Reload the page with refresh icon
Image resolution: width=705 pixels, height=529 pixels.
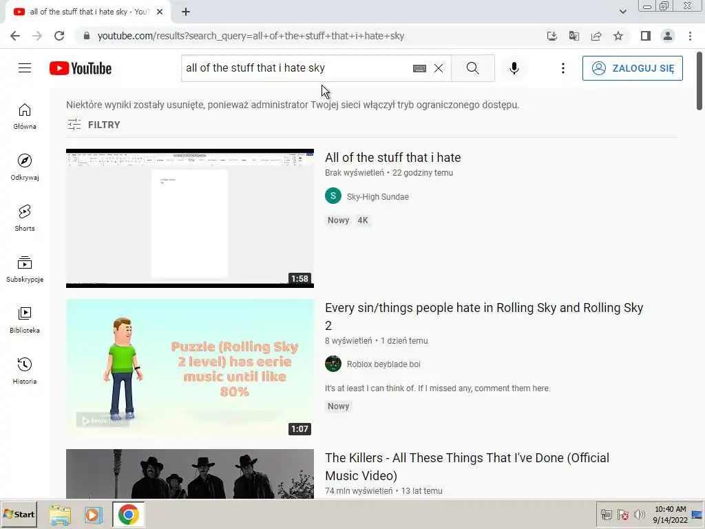click(59, 36)
